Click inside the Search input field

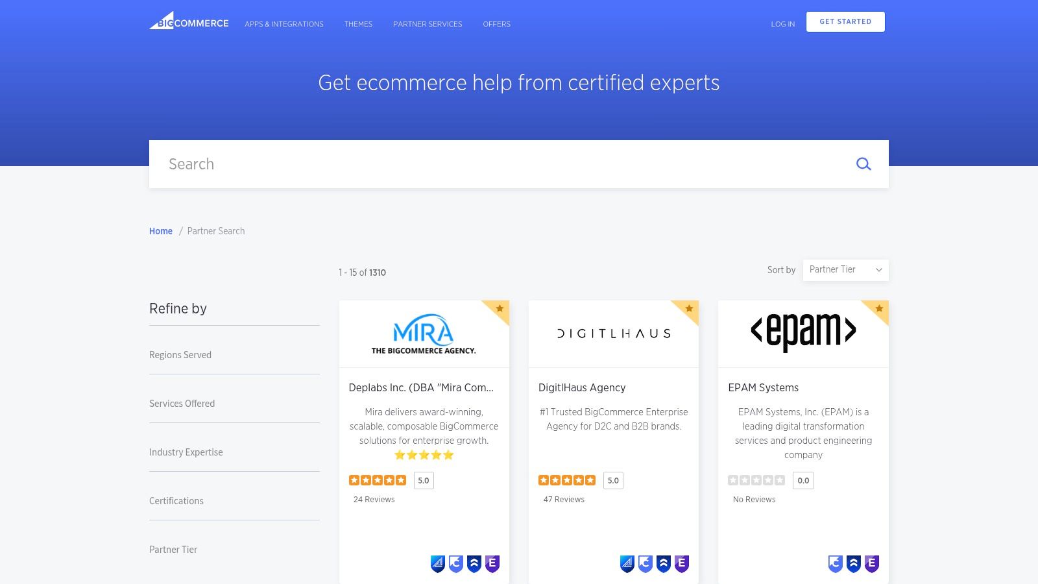[x=454, y=164]
